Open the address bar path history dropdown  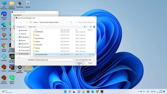click(x=67, y=22)
